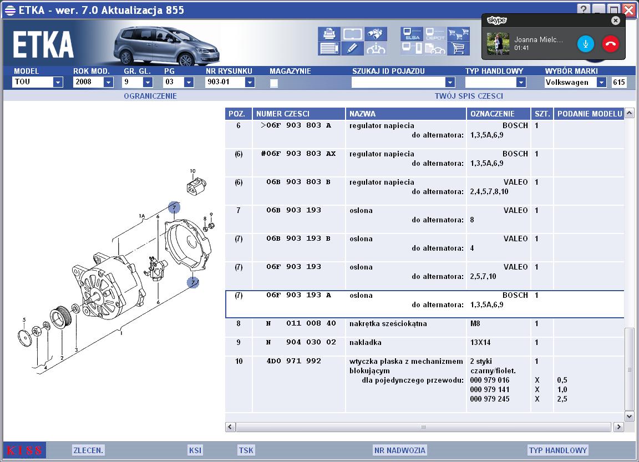This screenshot has height=462, width=639.
Task: Open the vehicle info icon
Action: click(x=376, y=48)
